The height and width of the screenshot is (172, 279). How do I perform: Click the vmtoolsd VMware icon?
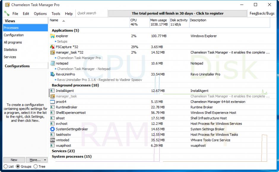[x=52, y=140]
